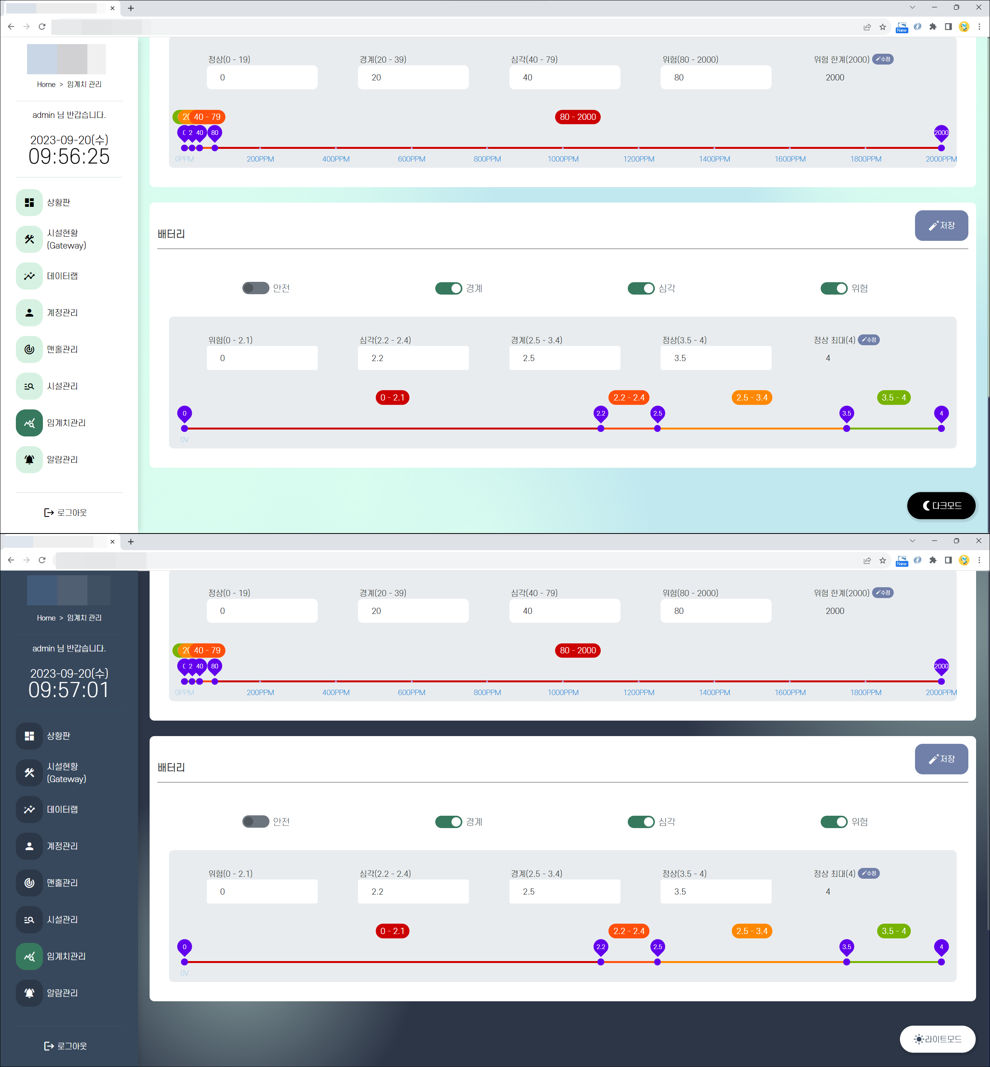The height and width of the screenshot is (1067, 990).
Task: Click 맨홀관리 icon in light sidebar
Action: tap(29, 349)
